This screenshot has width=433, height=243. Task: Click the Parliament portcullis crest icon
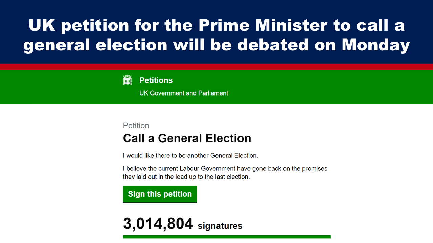[x=127, y=80]
